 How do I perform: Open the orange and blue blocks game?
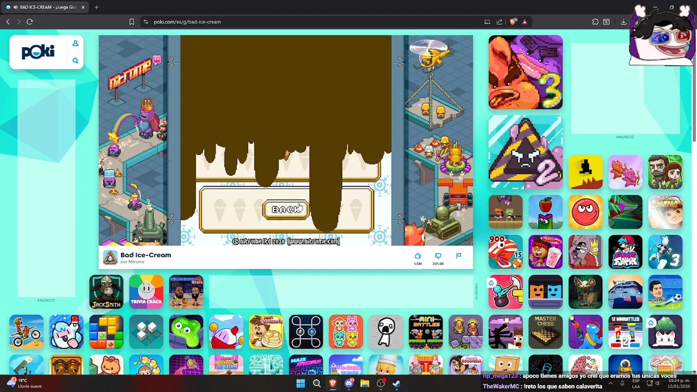(x=545, y=291)
